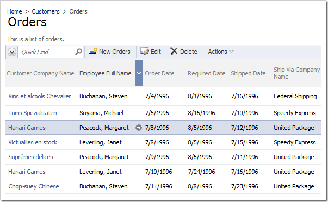This screenshot has width=328, height=202.
Task: Sort by Order Date column header
Action: click(x=159, y=73)
